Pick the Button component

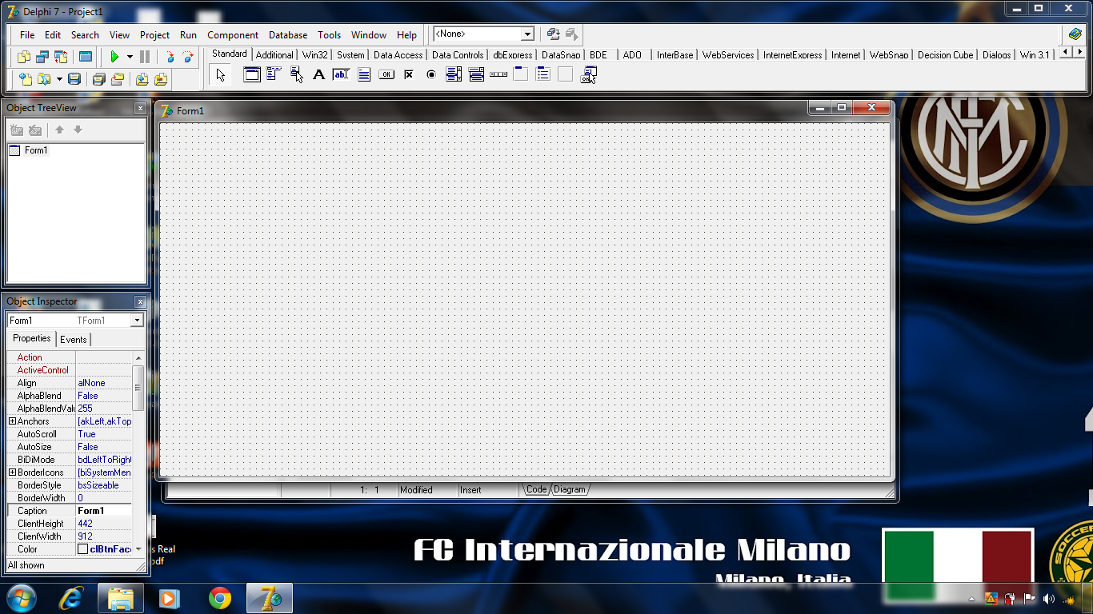click(386, 74)
